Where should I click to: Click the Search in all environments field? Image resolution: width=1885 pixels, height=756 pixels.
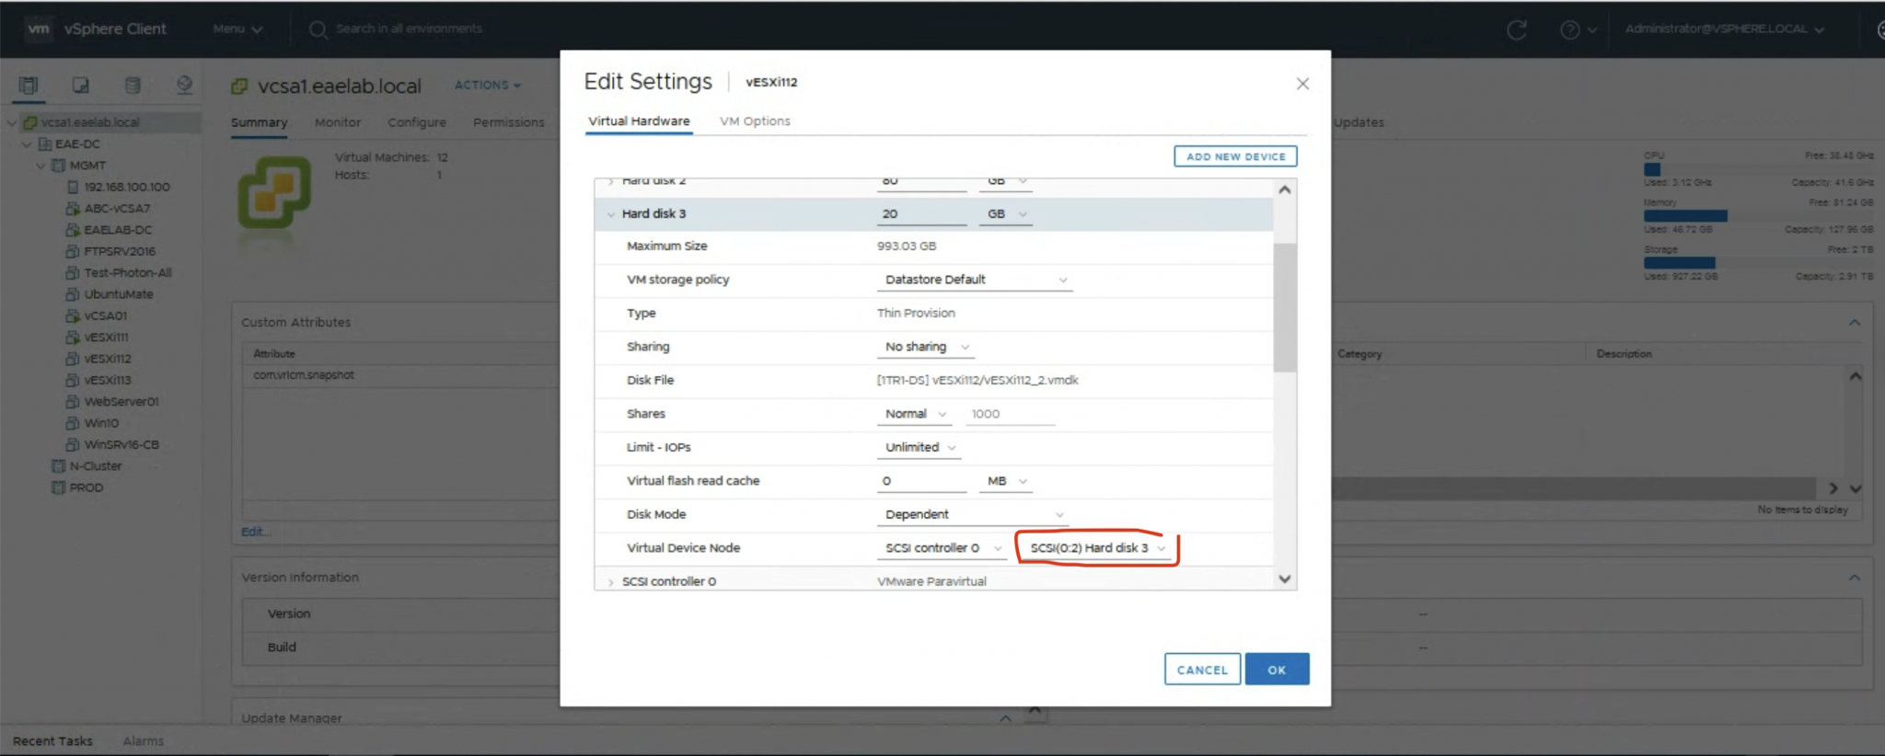409,29
